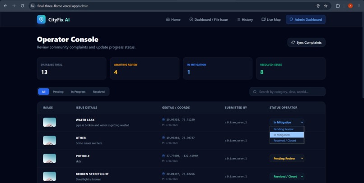Choose In Mitigation option in dropdown list
This screenshot has height=183, width=364.
pos(287,135)
